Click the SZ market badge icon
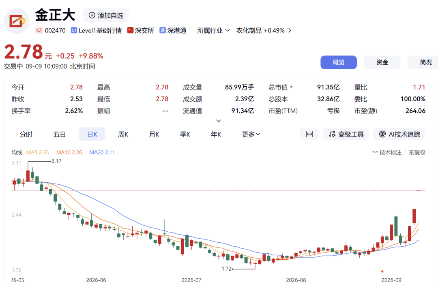Image resolution: width=438 pixels, height=284 pixels. point(39,30)
